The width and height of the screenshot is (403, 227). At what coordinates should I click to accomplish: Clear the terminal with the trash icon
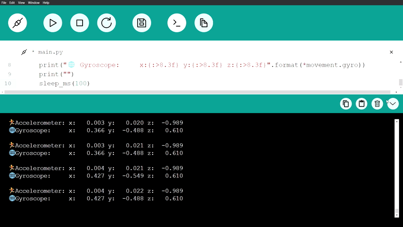pos(377,104)
